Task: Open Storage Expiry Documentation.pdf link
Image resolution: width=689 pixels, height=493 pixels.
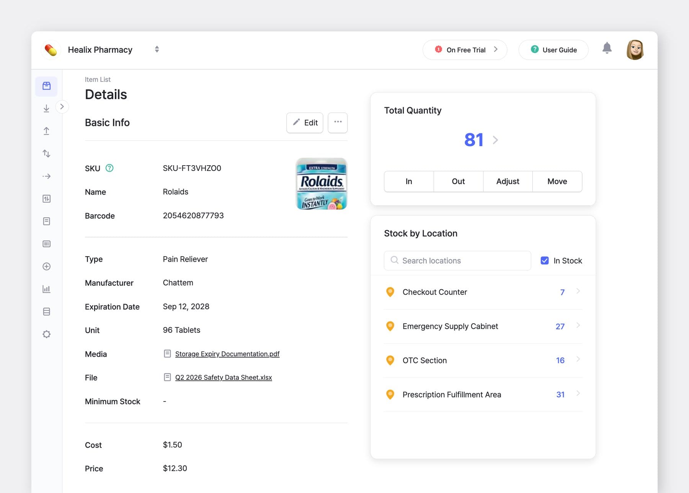Action: pyautogui.click(x=227, y=354)
